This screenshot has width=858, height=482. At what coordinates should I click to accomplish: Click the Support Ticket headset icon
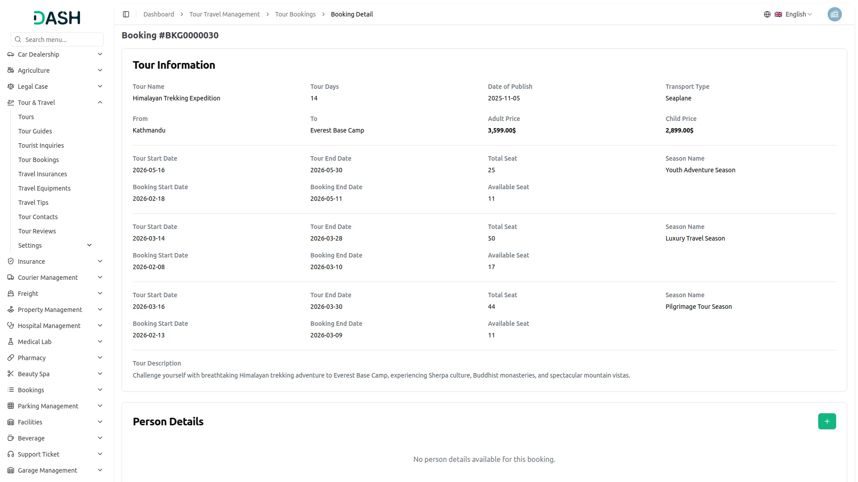click(x=11, y=454)
